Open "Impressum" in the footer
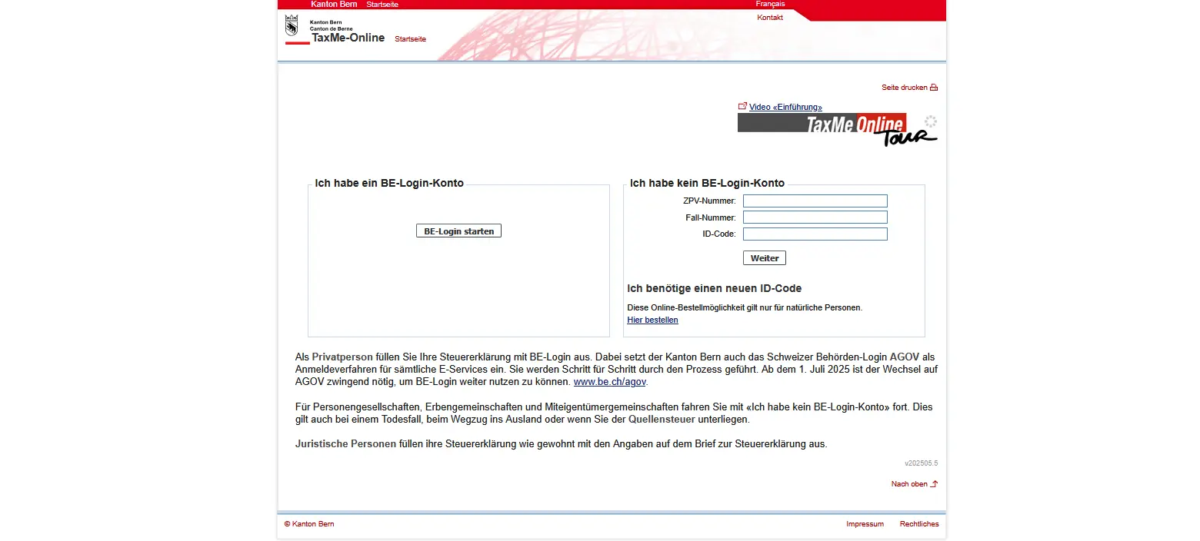Viewport: 1200px width, 541px height. pos(865,523)
